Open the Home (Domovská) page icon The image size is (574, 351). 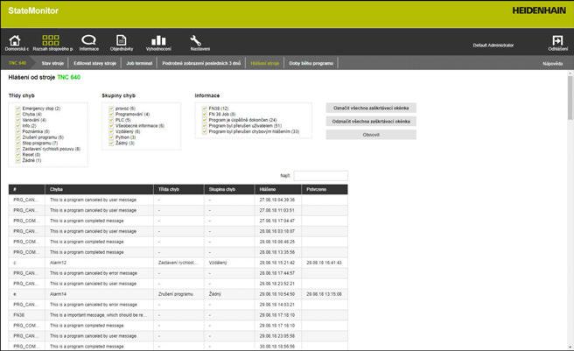coord(15,40)
